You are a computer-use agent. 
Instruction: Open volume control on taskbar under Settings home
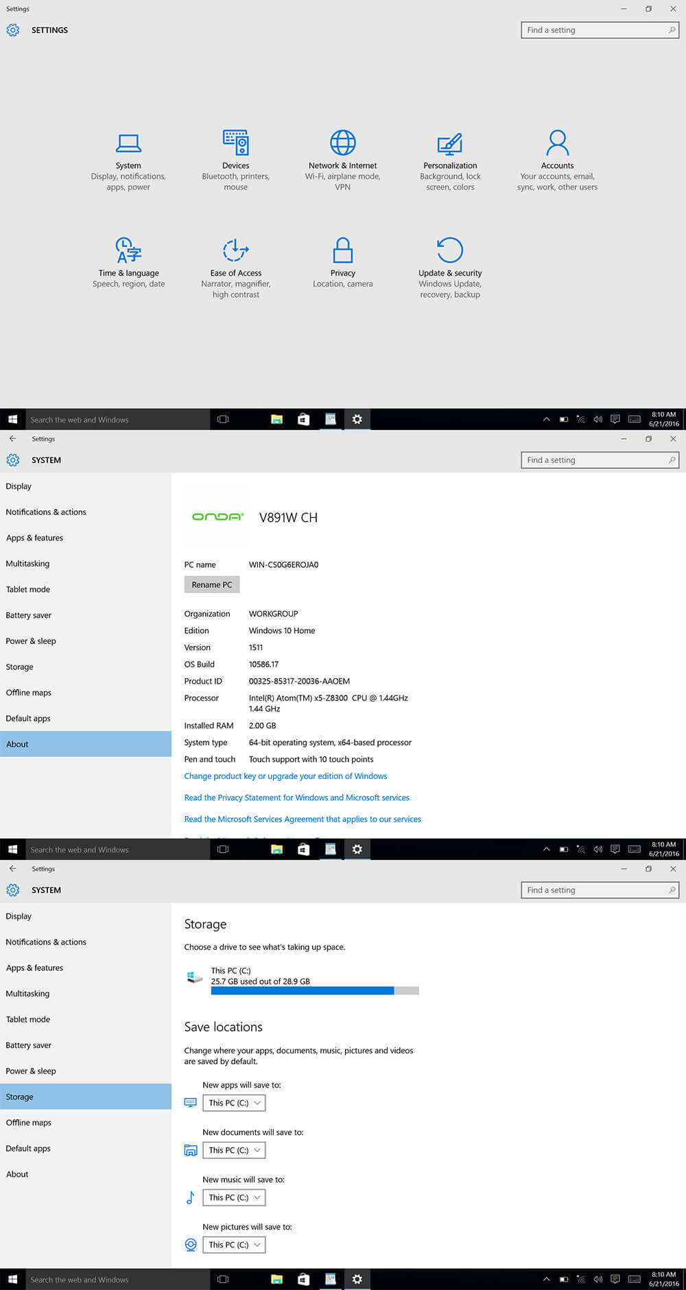pyautogui.click(x=598, y=419)
